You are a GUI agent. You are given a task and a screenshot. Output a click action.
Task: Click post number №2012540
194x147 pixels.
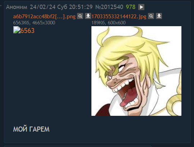tap(109, 7)
